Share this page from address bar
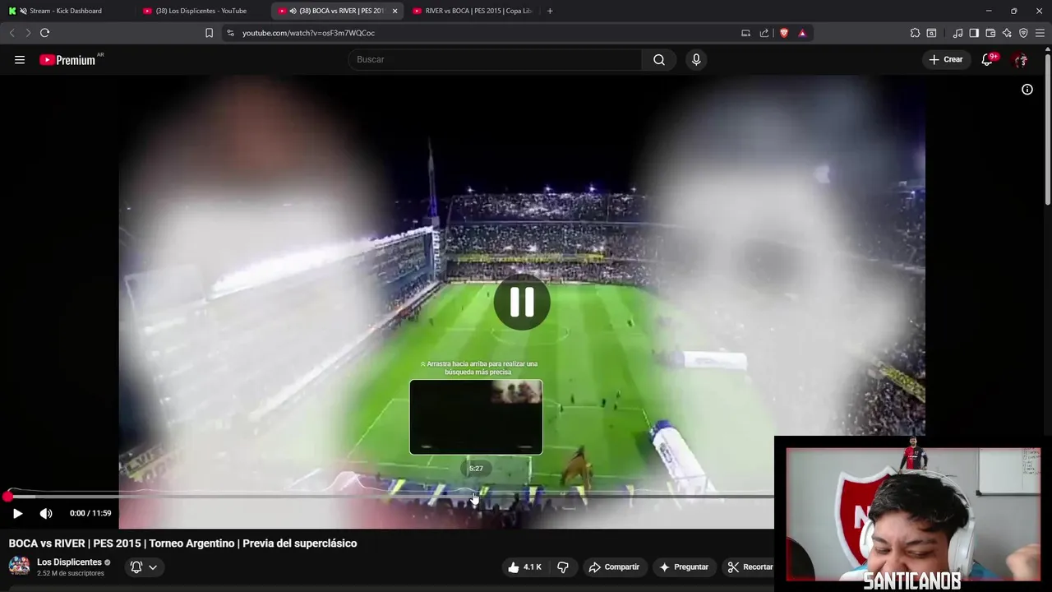The height and width of the screenshot is (592, 1052). pyautogui.click(x=764, y=33)
